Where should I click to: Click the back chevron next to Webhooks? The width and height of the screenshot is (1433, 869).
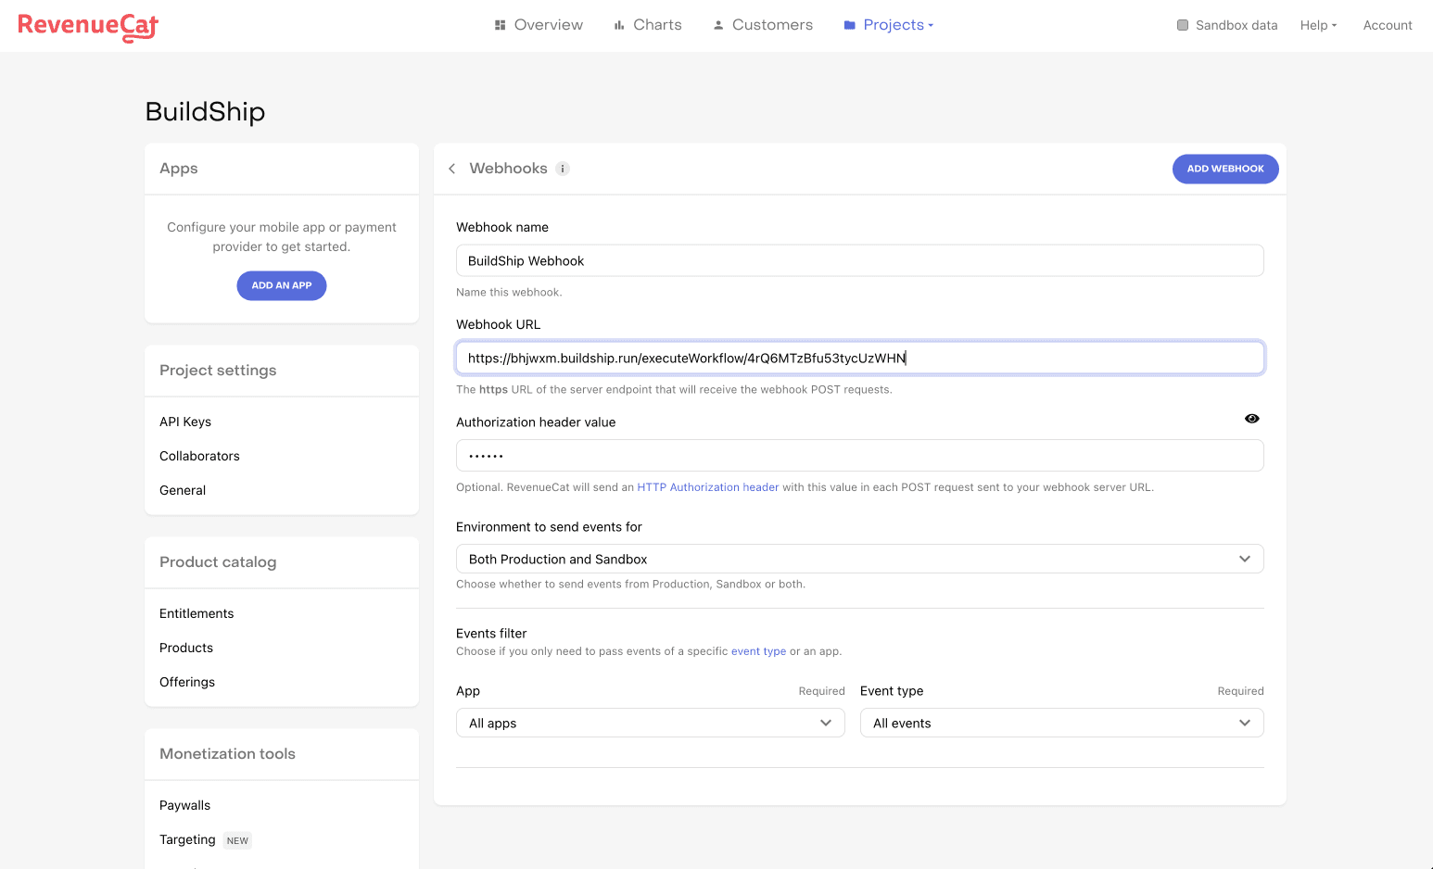pyautogui.click(x=451, y=169)
